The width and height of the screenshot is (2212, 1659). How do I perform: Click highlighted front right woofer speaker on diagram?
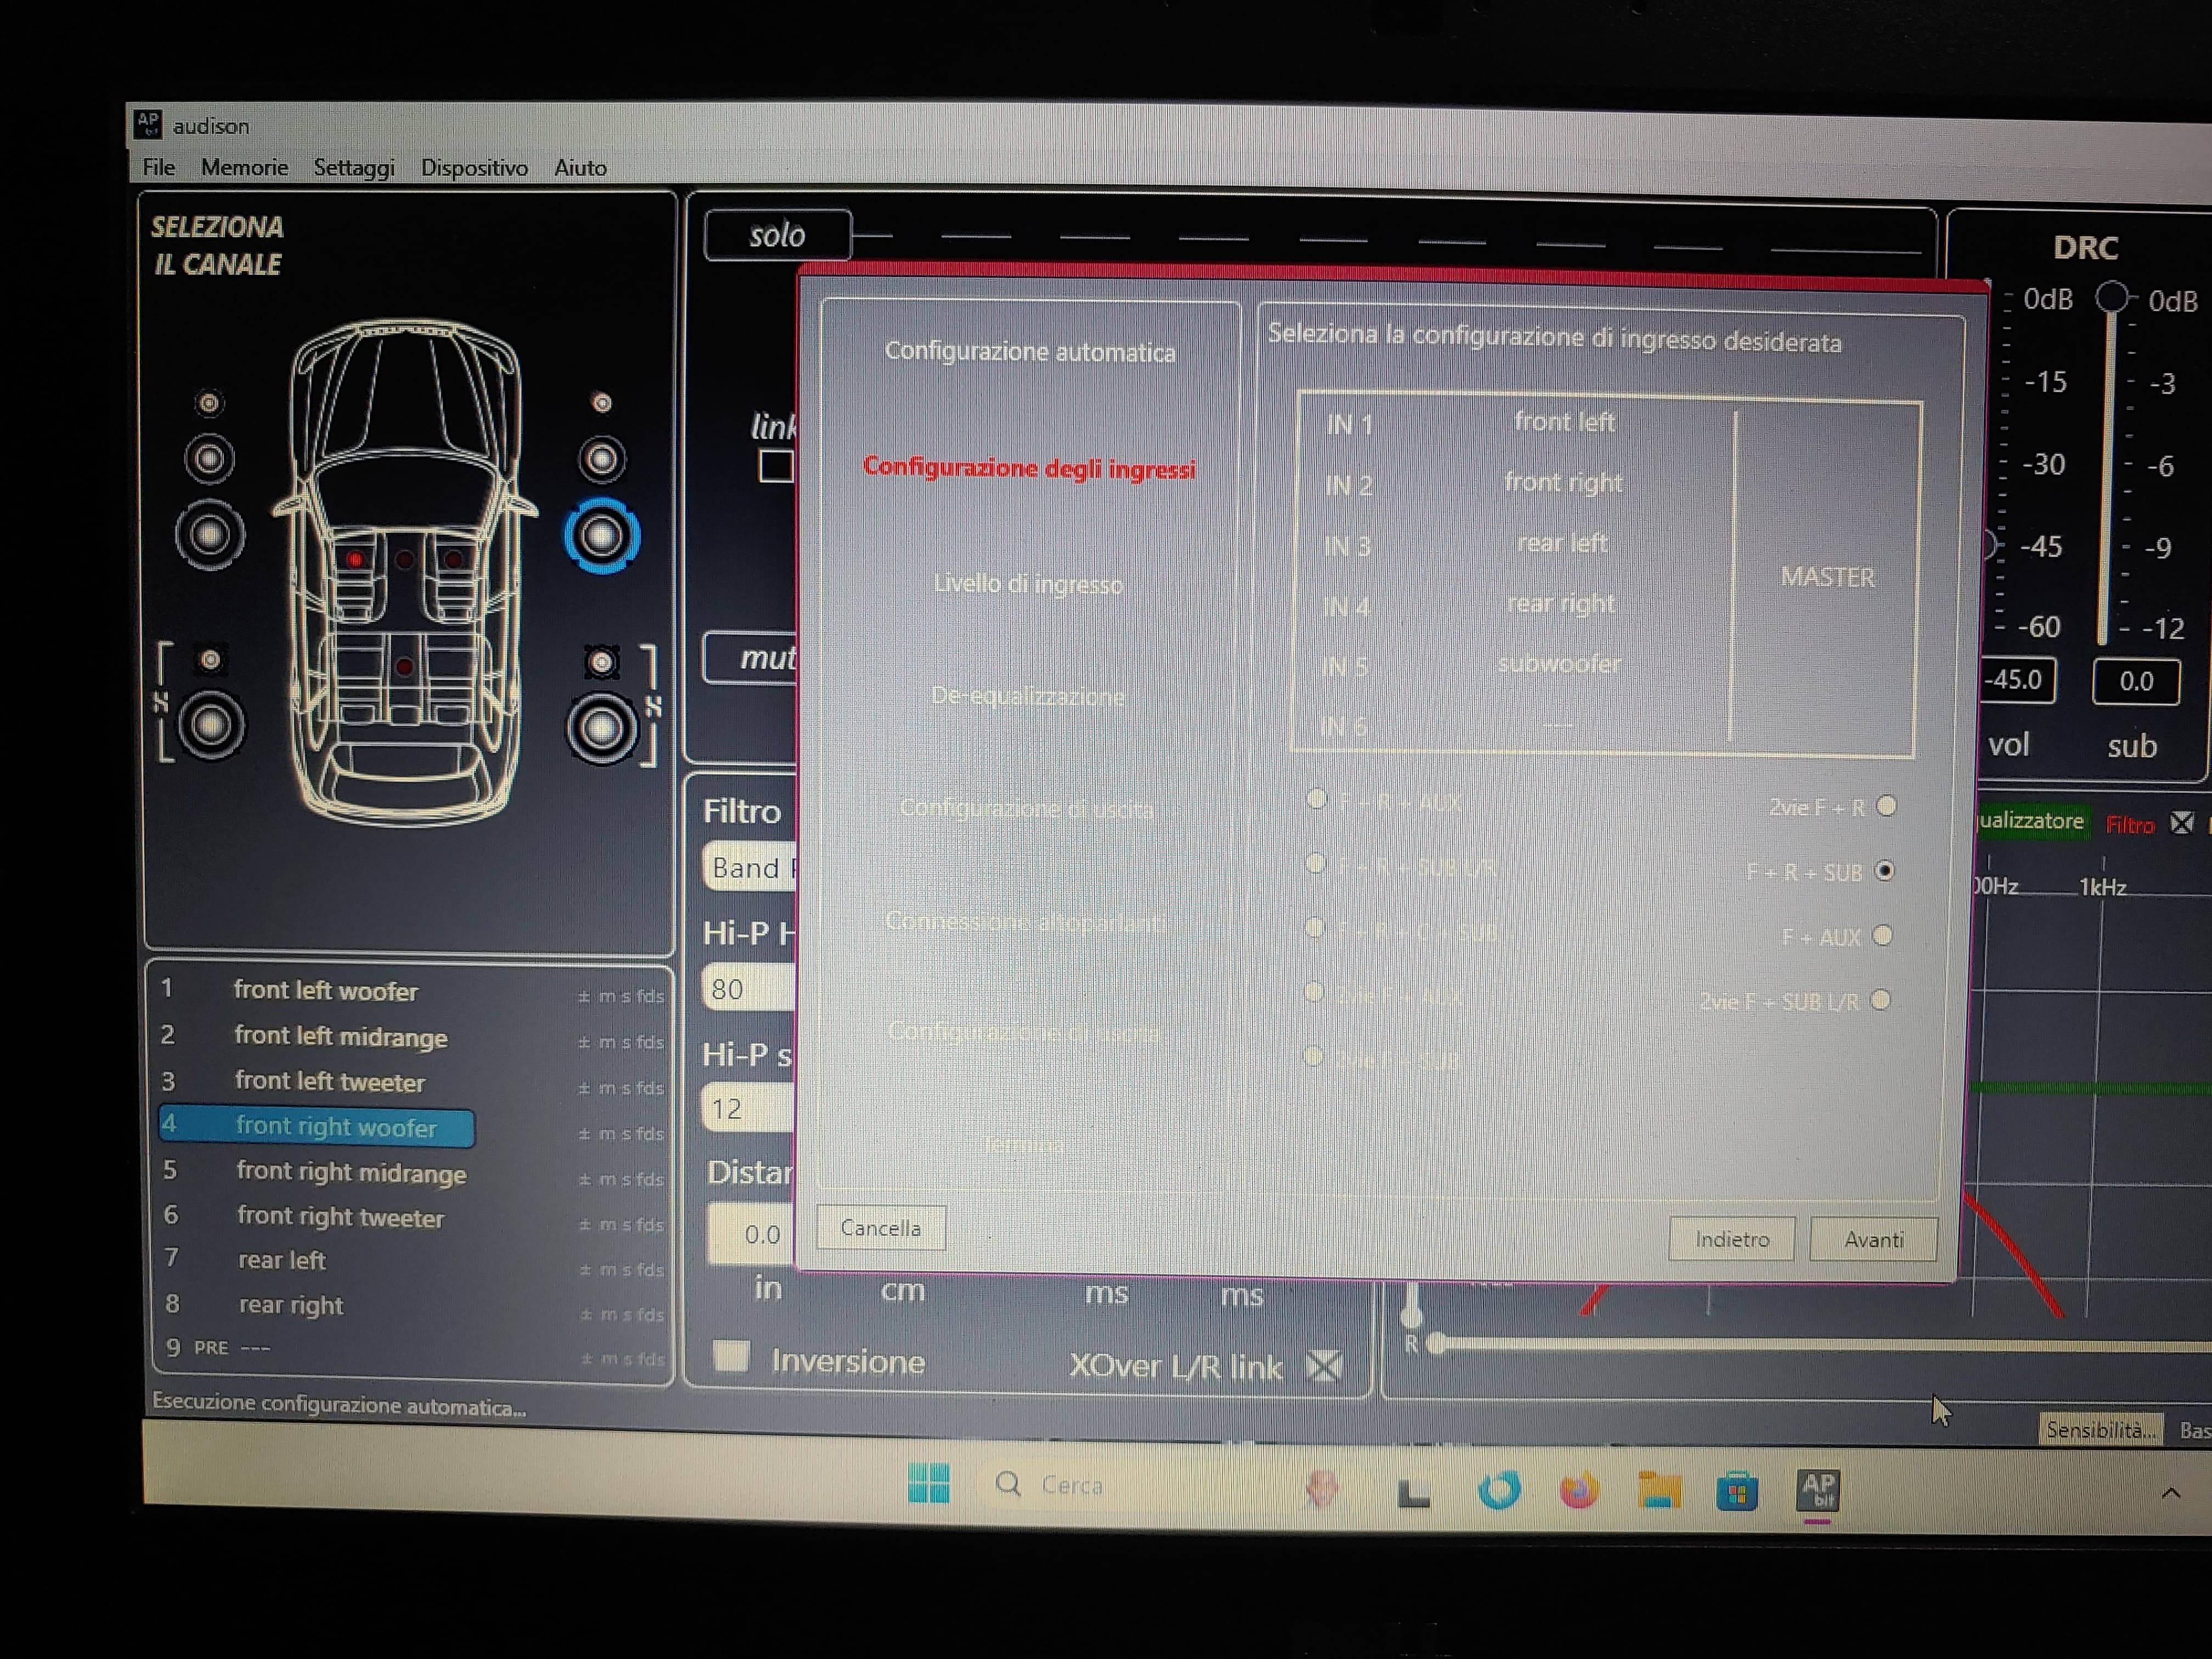[601, 536]
